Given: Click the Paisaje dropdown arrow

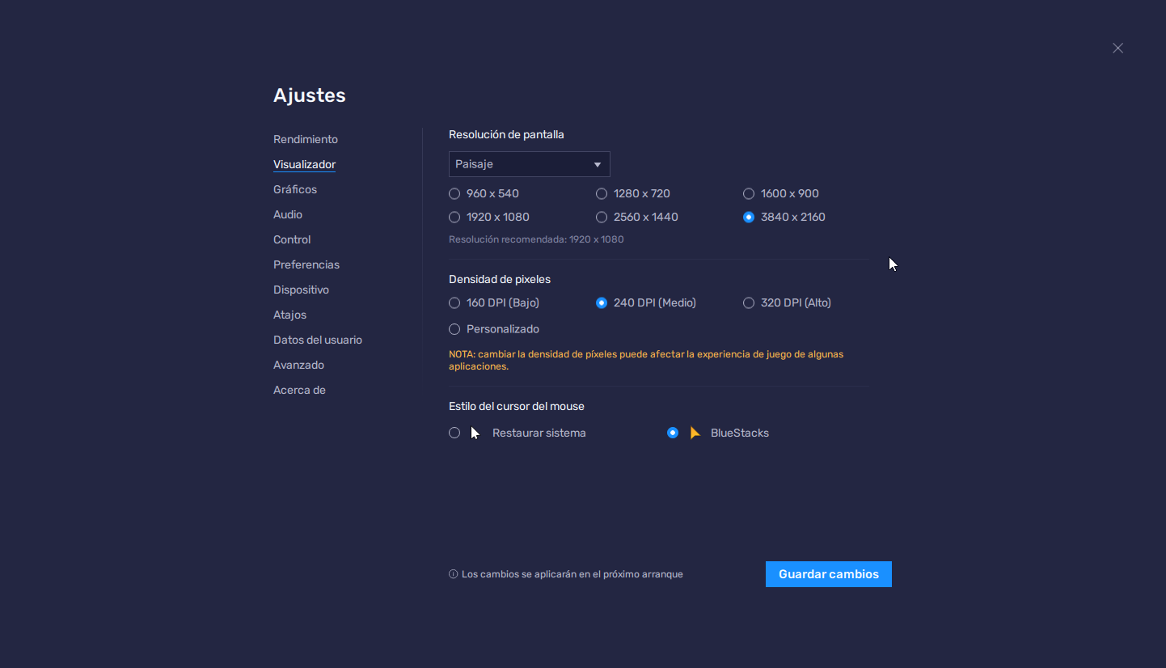Looking at the screenshot, I should [598, 165].
